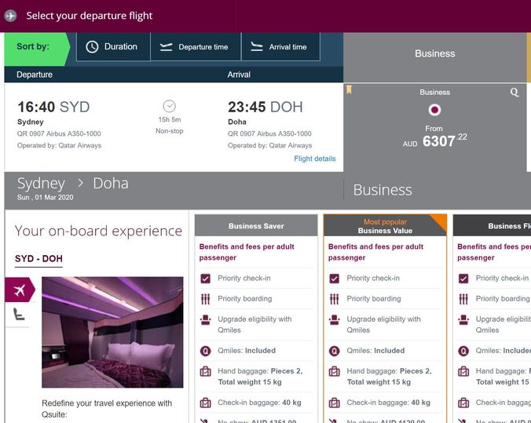531x423 pixels.
Task: Sort flights by Departure time
Action: tap(196, 47)
